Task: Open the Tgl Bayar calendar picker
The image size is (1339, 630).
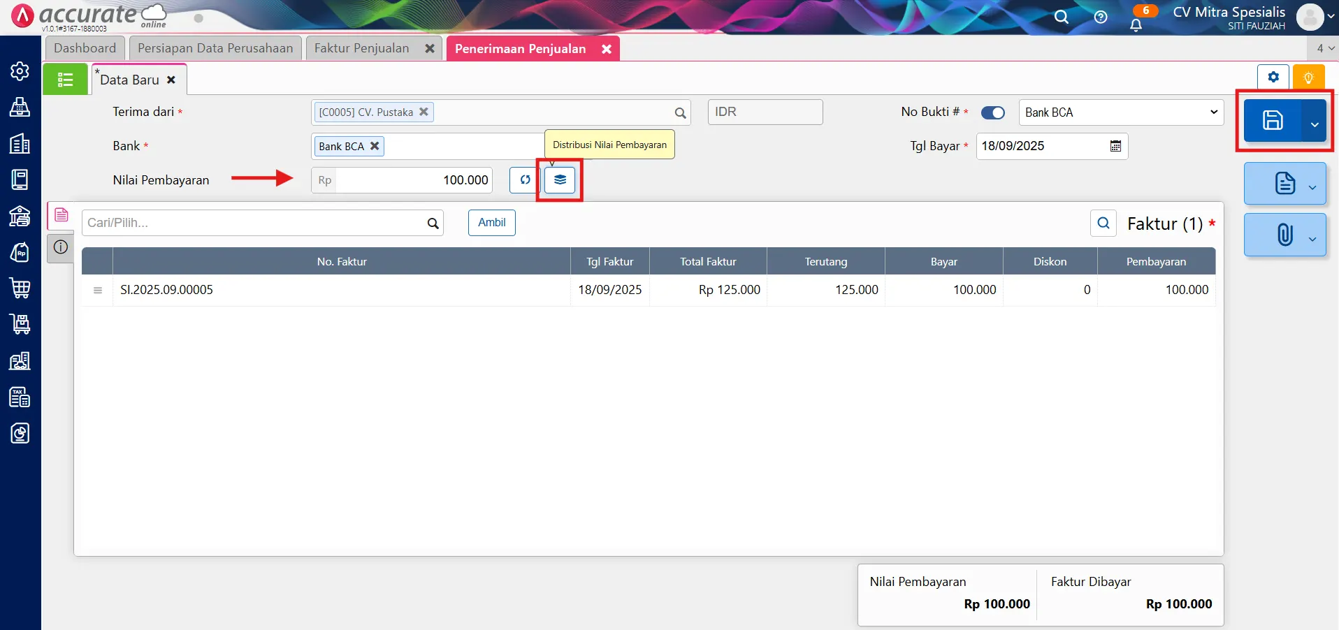Action: 1115,146
